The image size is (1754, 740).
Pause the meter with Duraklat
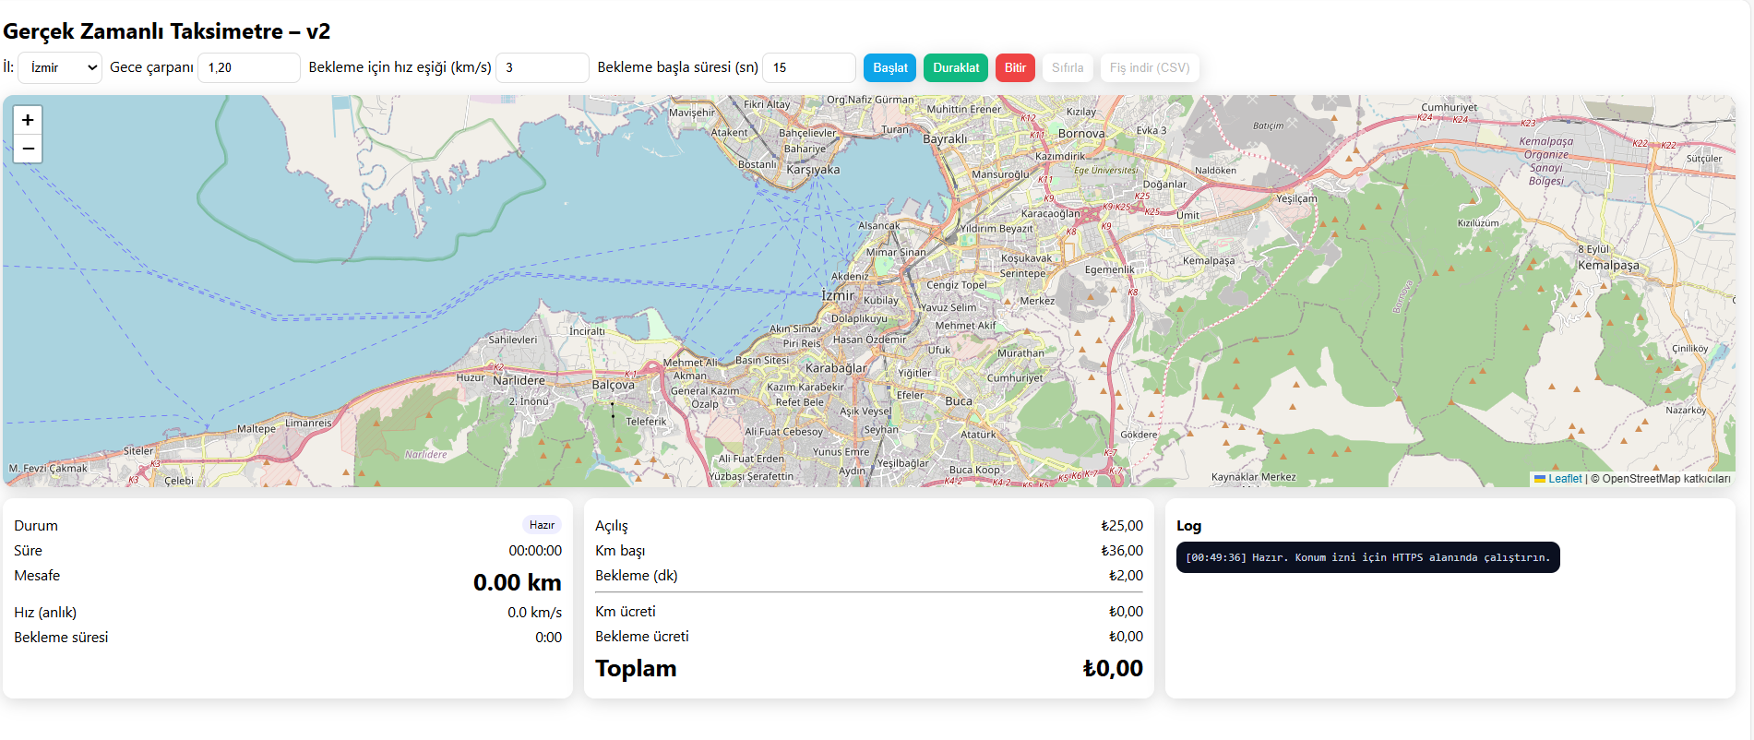pos(955,67)
